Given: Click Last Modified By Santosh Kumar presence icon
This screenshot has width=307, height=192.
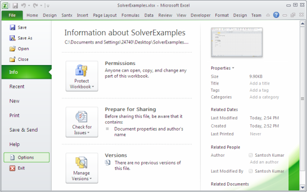Looking at the screenshot, I should click(x=251, y=171).
